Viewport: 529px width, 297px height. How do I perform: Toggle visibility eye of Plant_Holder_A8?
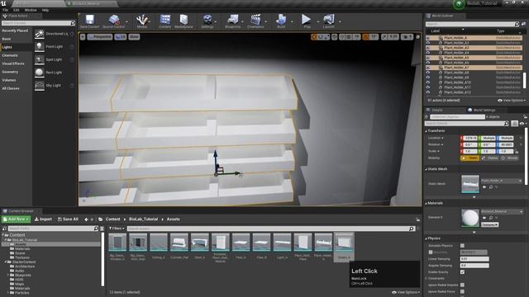click(x=428, y=73)
